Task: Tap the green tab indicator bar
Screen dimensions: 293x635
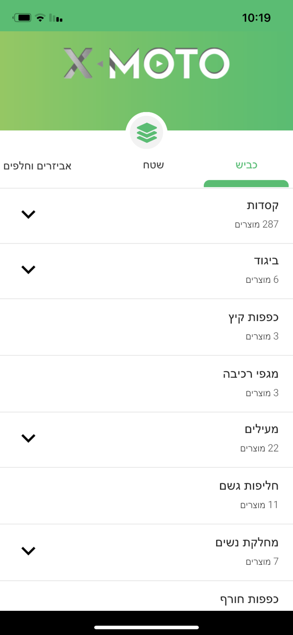Action: pyautogui.click(x=246, y=185)
